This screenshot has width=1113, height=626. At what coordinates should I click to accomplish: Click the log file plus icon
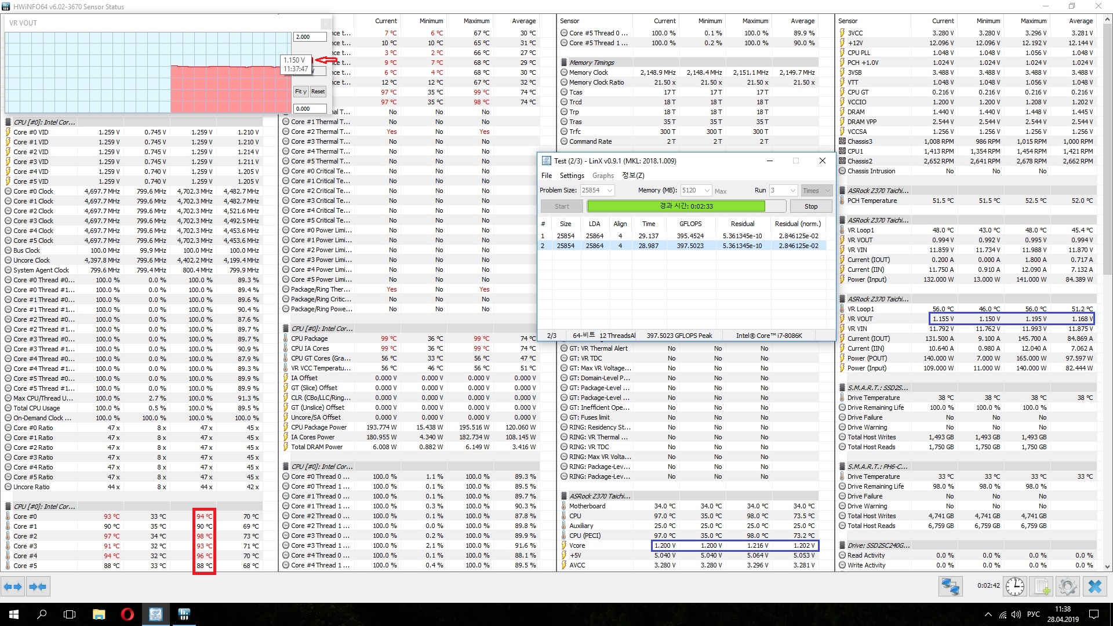[1042, 587]
